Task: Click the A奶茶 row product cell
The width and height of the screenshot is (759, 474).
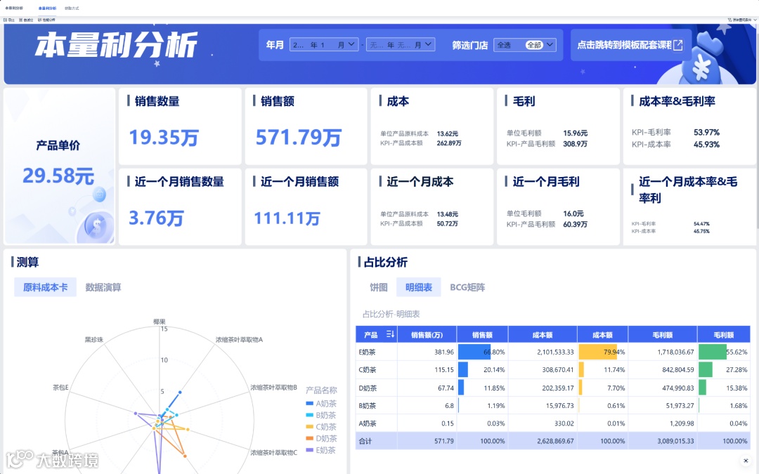Action: (x=377, y=423)
